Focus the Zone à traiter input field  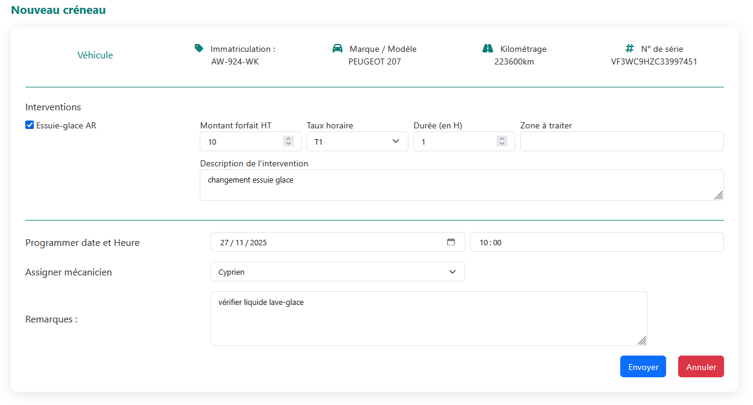[x=621, y=142]
